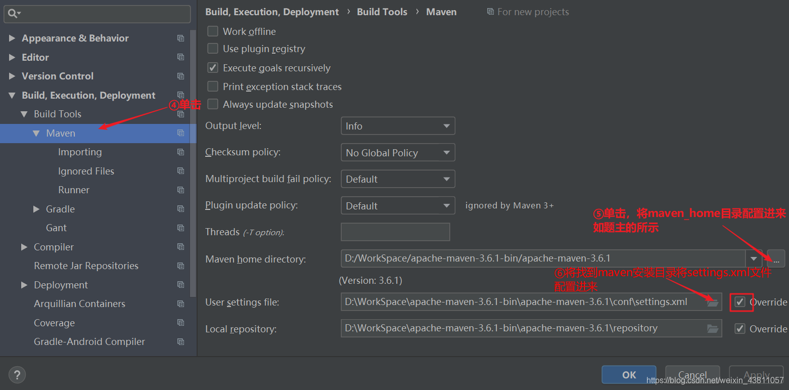Viewport: 789px width, 390px height.
Task: Click ellipsis button for Maven home directory
Action: pyautogui.click(x=776, y=258)
